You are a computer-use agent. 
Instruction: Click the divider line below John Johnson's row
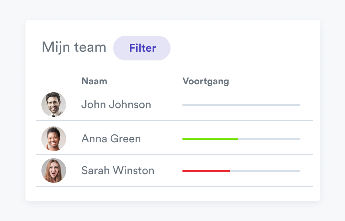pyautogui.click(x=174, y=120)
